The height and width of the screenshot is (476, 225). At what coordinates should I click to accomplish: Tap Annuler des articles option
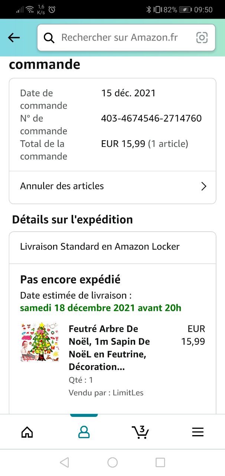click(62, 186)
